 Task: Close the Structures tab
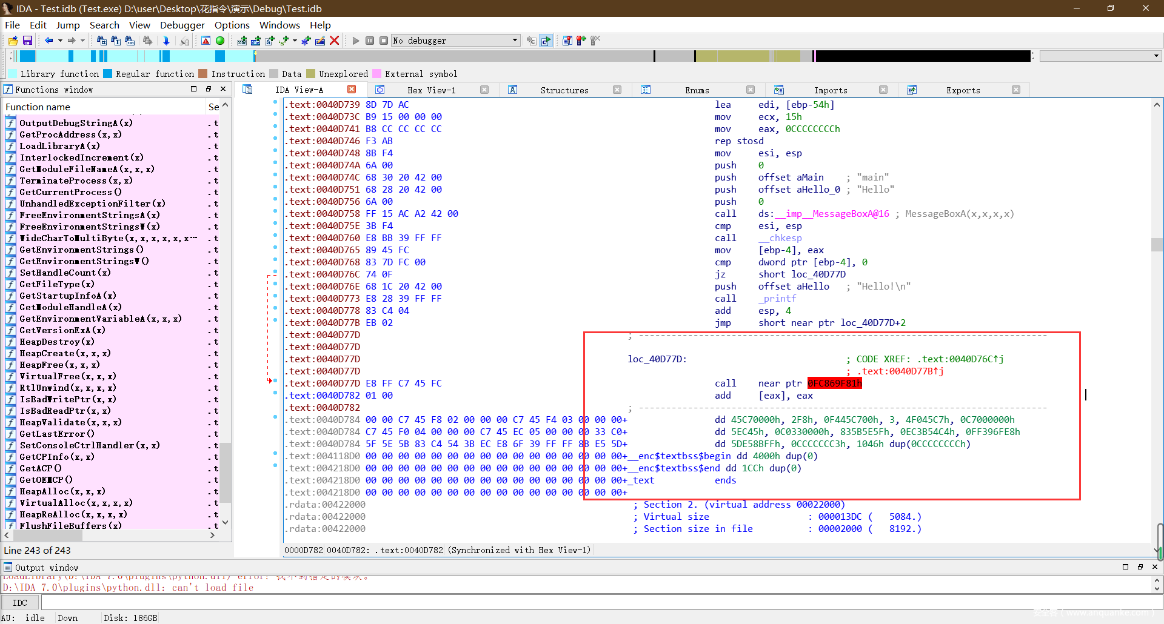[x=617, y=90]
